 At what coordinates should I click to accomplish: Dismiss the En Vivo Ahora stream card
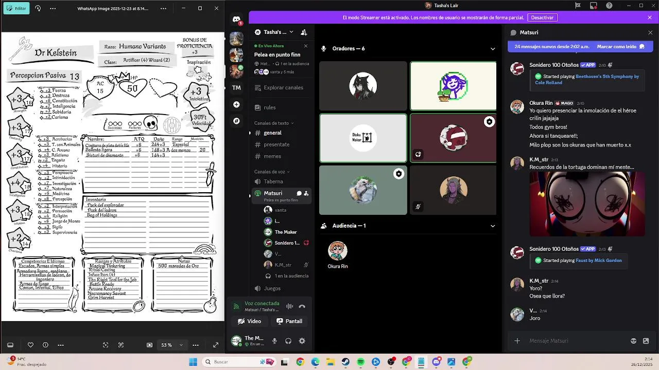click(x=305, y=46)
